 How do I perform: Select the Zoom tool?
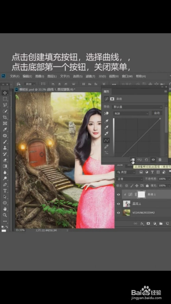click(5, 215)
